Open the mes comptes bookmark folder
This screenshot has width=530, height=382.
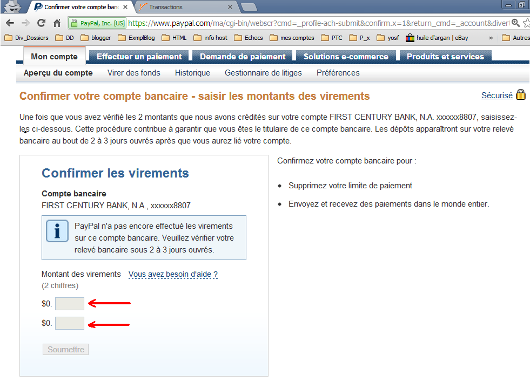click(292, 38)
